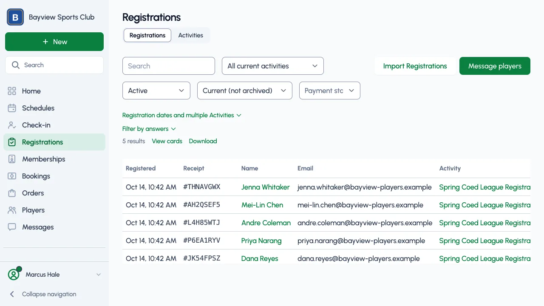Open Andre Coleman's player name link

[266, 223]
